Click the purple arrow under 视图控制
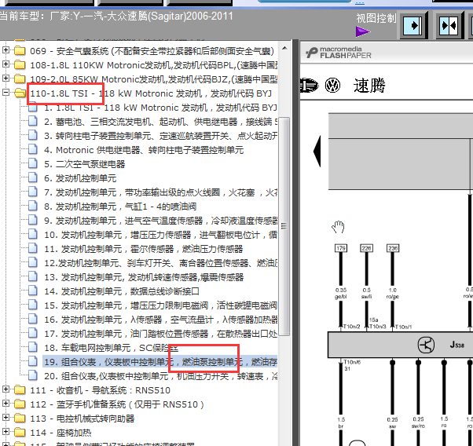473x446 pixels. pos(363,31)
